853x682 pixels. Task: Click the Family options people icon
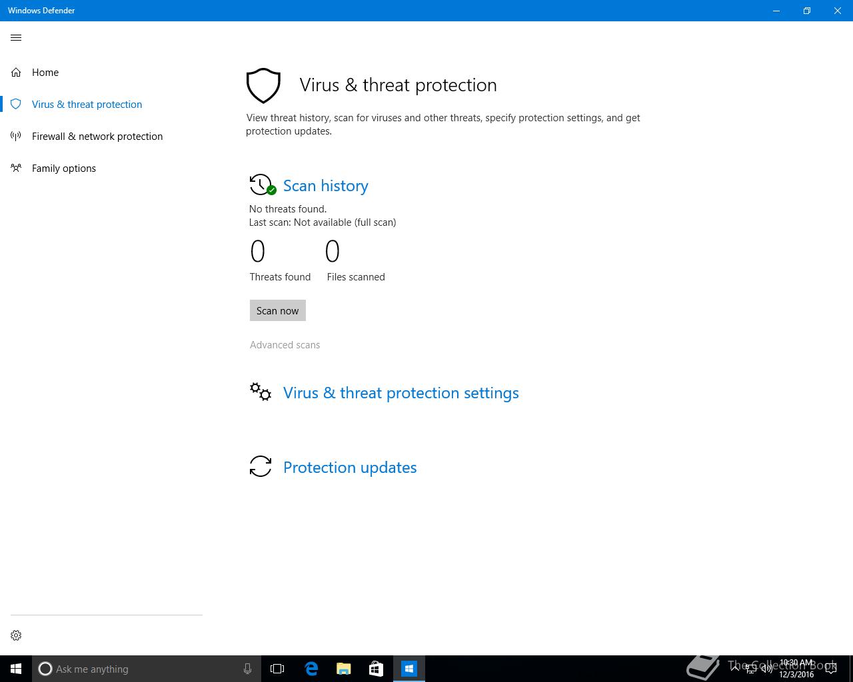(x=16, y=168)
